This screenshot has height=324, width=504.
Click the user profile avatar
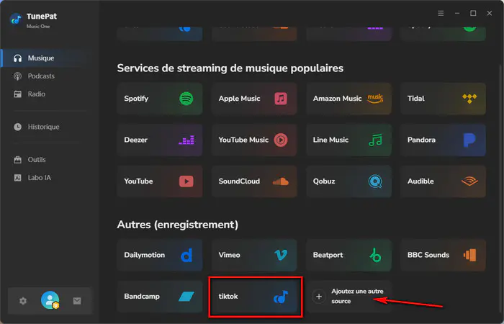pyautogui.click(x=50, y=300)
